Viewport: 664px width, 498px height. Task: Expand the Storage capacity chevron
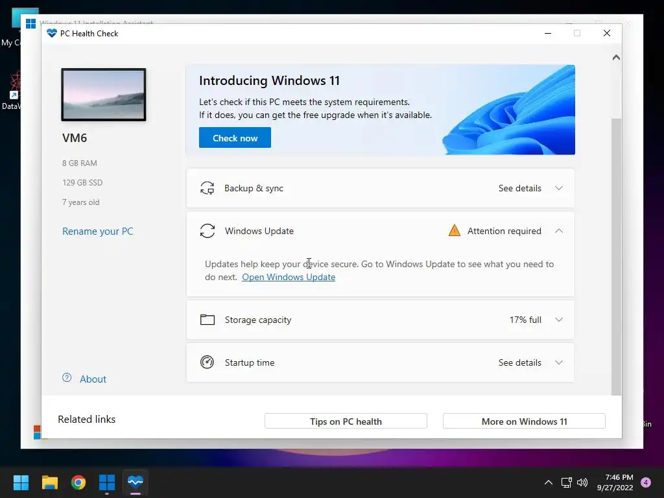point(559,320)
